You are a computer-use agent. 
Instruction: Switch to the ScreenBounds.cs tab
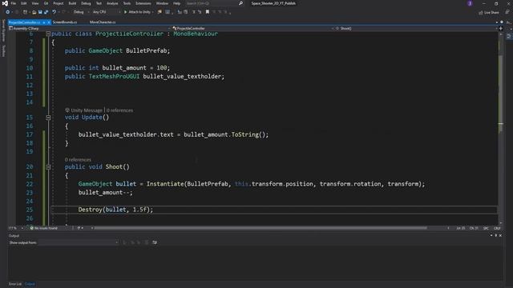point(65,22)
